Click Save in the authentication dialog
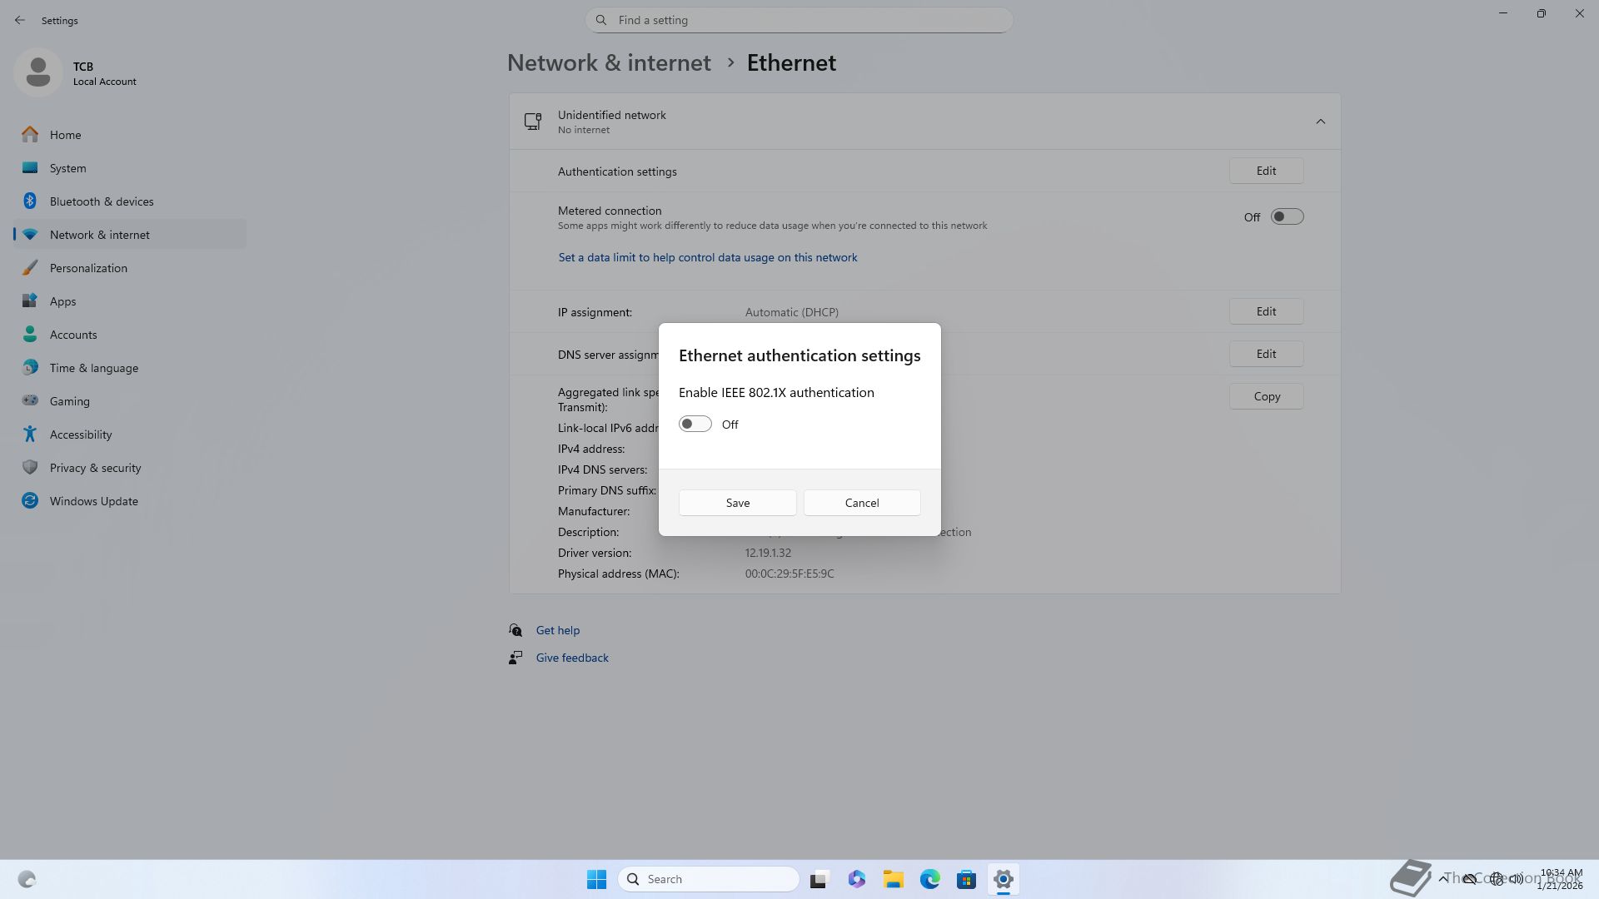 pyautogui.click(x=737, y=503)
